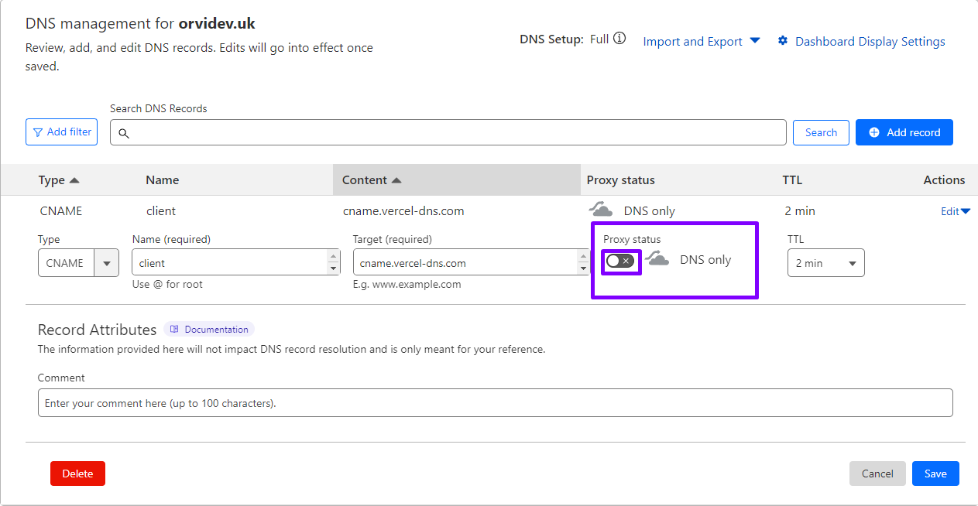Screen dimensions: 978x506
Task: Click the cloud icon beside proxy toggle
Action: 658,259
